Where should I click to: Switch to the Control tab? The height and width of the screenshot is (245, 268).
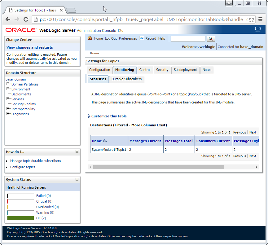pyautogui.click(x=145, y=70)
